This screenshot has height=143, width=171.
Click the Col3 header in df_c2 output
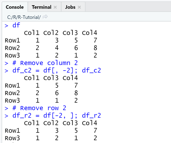(51, 78)
